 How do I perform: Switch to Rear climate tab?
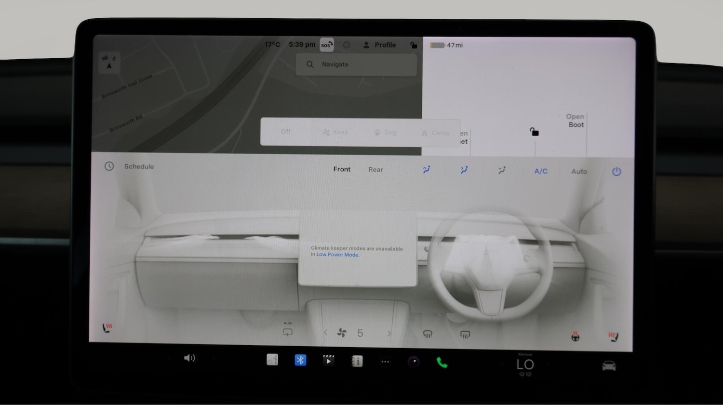(375, 170)
